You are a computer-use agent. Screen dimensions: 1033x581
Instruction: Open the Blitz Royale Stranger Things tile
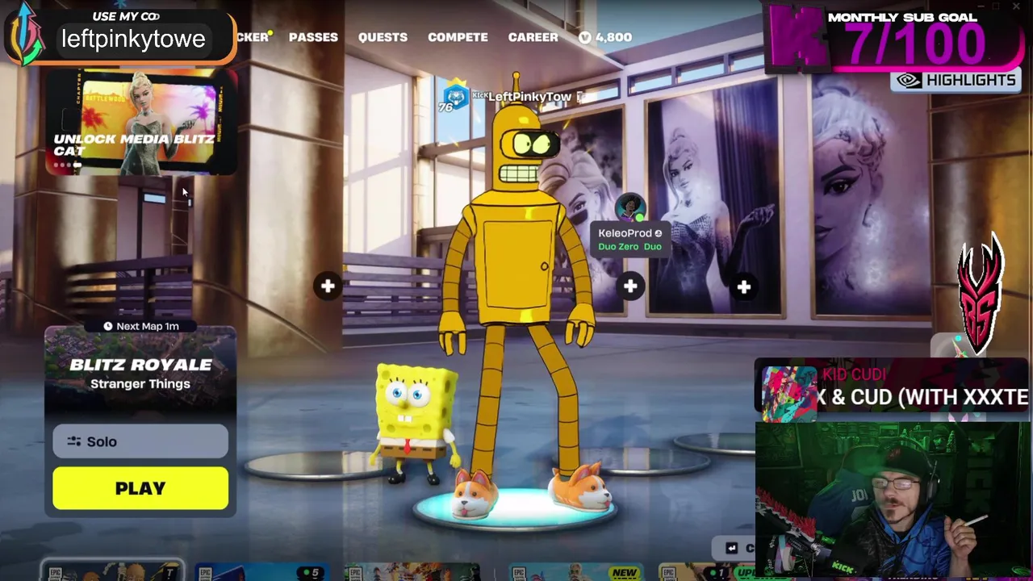pos(140,374)
